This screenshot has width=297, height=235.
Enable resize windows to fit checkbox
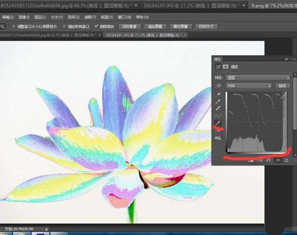[x=13, y=26]
